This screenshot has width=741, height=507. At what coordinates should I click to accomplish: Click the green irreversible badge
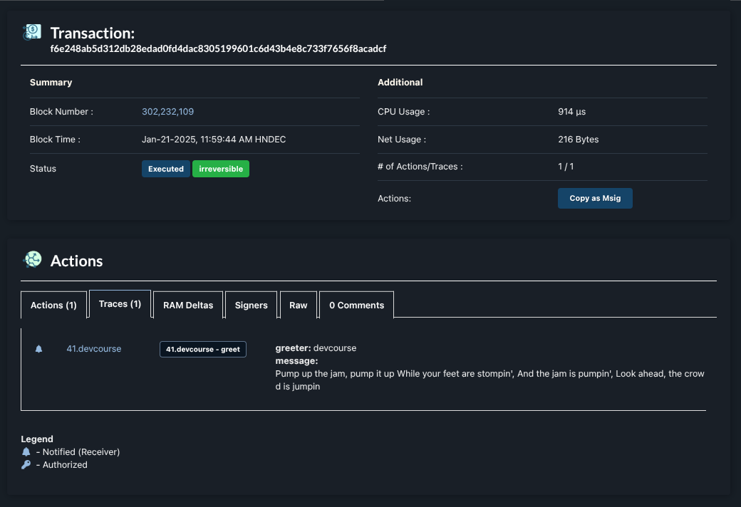221,169
